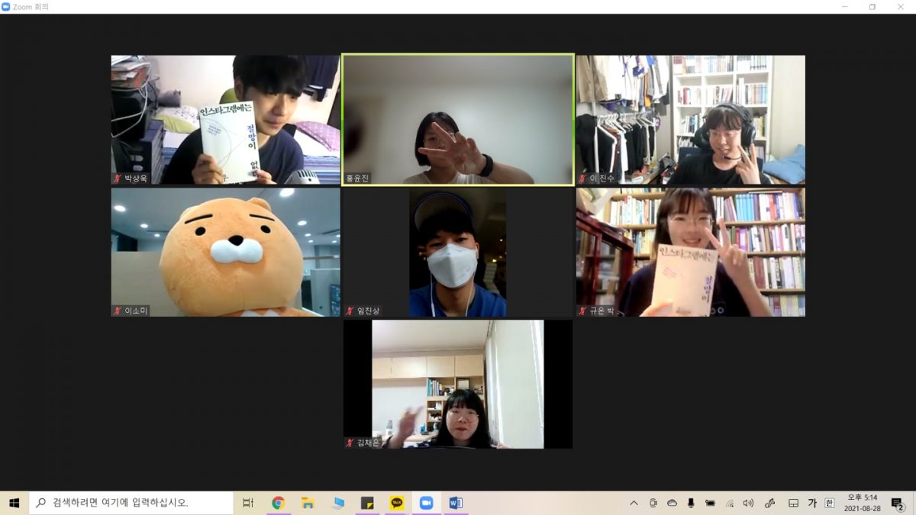This screenshot has width=916, height=515.
Task: Open File Explorer from taskbar
Action: point(308,503)
